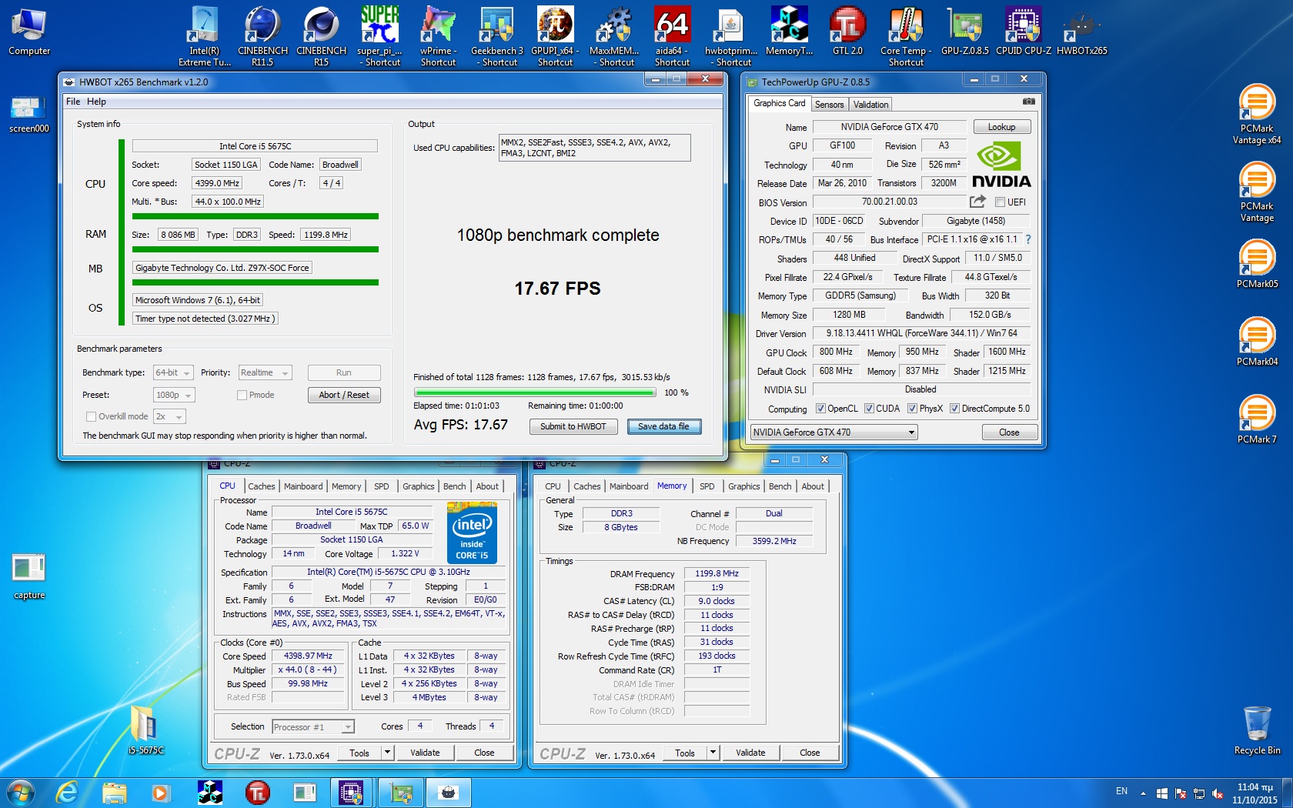Screen dimensions: 1293x808
Task: Open Overkill mode 2x dropdown
Action: pos(169,416)
